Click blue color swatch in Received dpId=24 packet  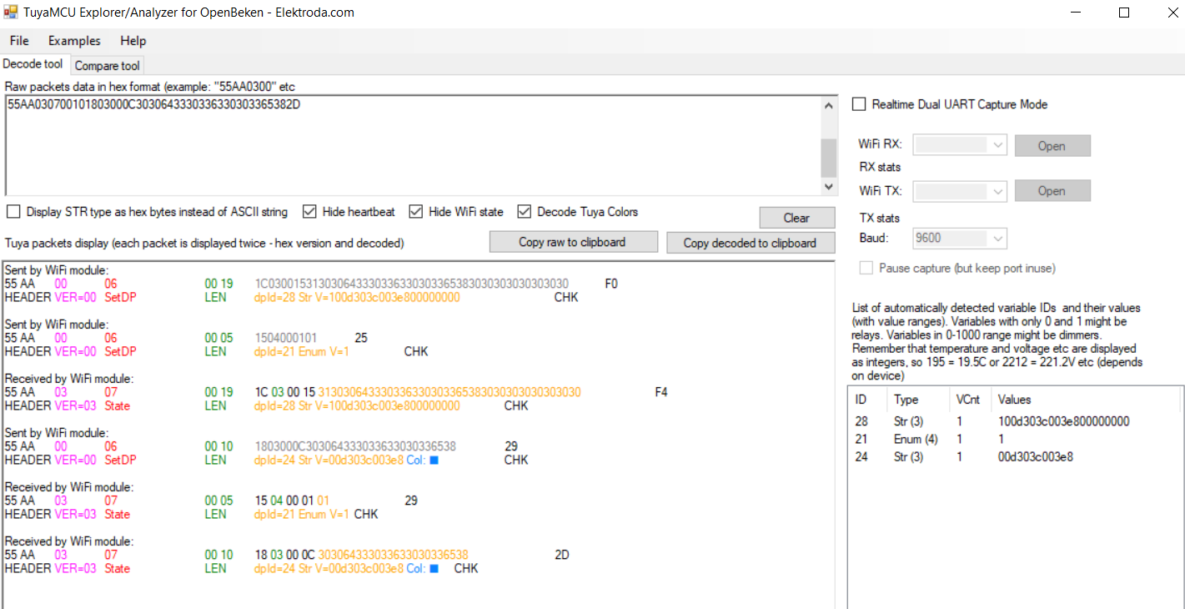(x=434, y=569)
